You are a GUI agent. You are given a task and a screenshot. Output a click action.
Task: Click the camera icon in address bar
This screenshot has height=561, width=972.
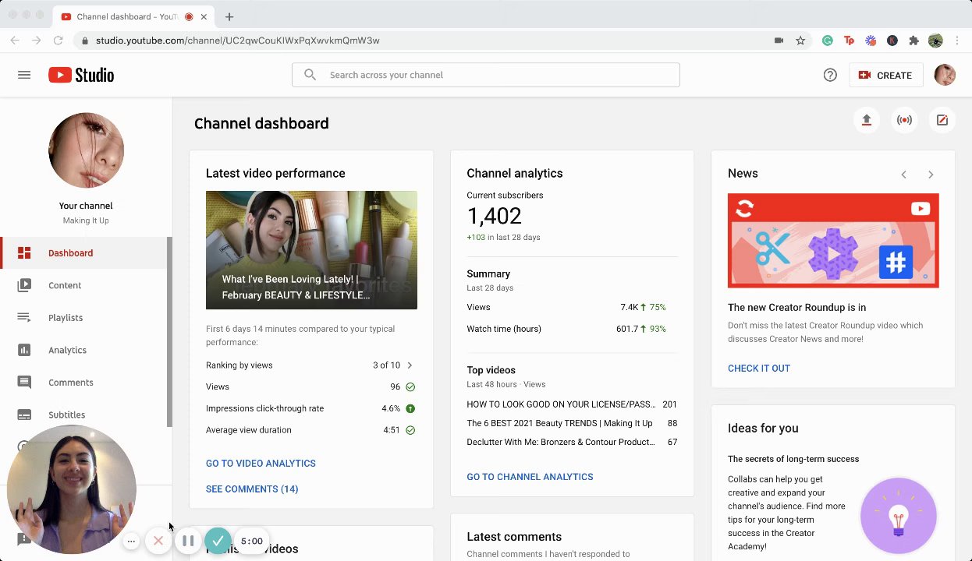779,41
